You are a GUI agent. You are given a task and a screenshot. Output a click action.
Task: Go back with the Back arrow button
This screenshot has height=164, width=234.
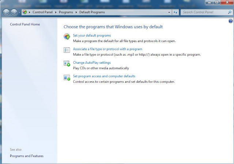6,12
